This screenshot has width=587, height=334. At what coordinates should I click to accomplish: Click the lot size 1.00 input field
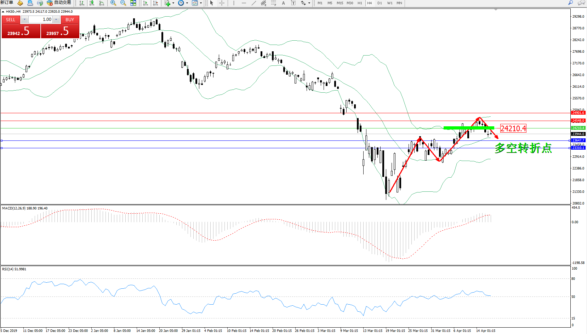(x=41, y=19)
